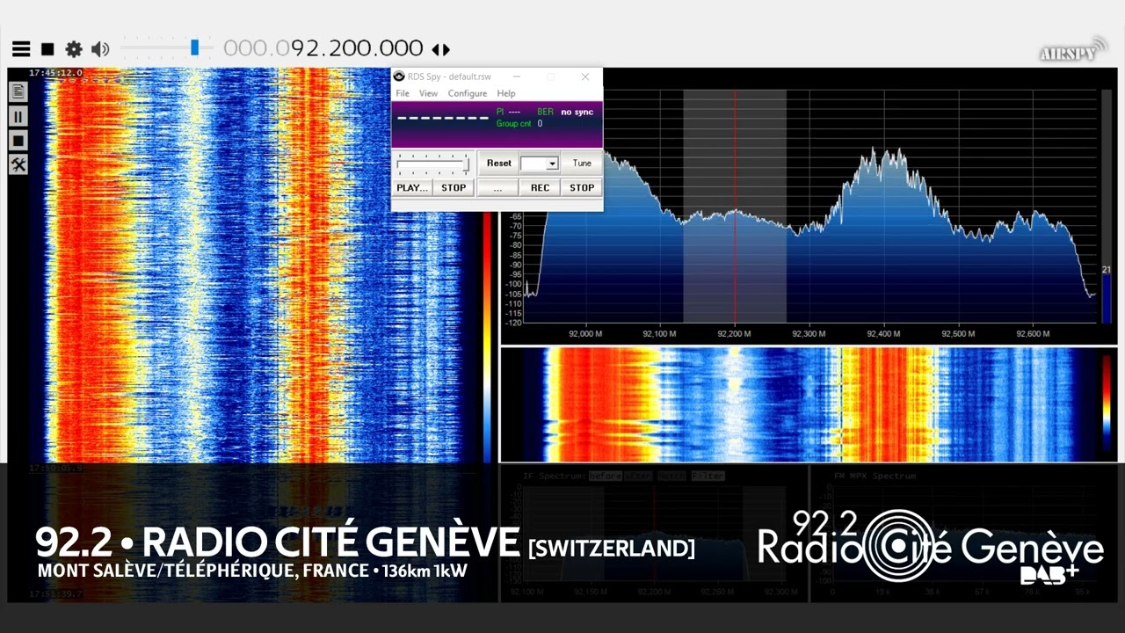Mute audio with the speaker icon
Viewport: 1125px width, 633px height.
[100, 49]
